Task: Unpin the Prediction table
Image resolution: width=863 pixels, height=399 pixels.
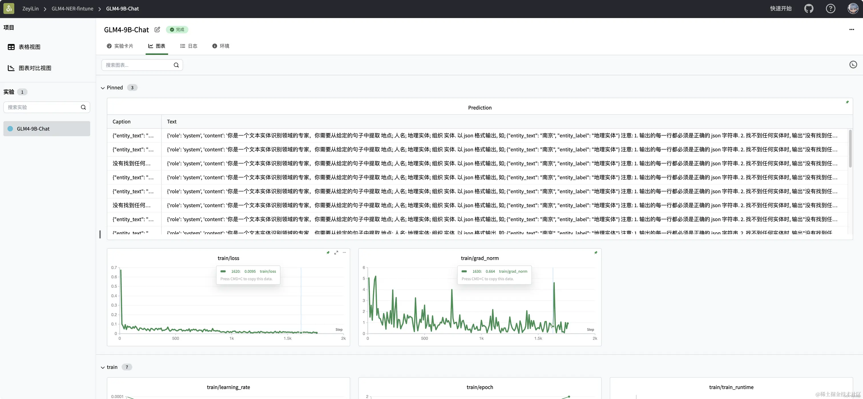Action: click(847, 102)
